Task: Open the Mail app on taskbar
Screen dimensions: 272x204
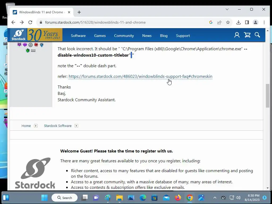Action: [166, 198]
